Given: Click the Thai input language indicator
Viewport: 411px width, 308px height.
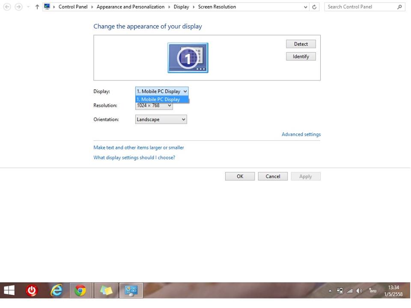Looking at the screenshot, I should click(x=372, y=290).
